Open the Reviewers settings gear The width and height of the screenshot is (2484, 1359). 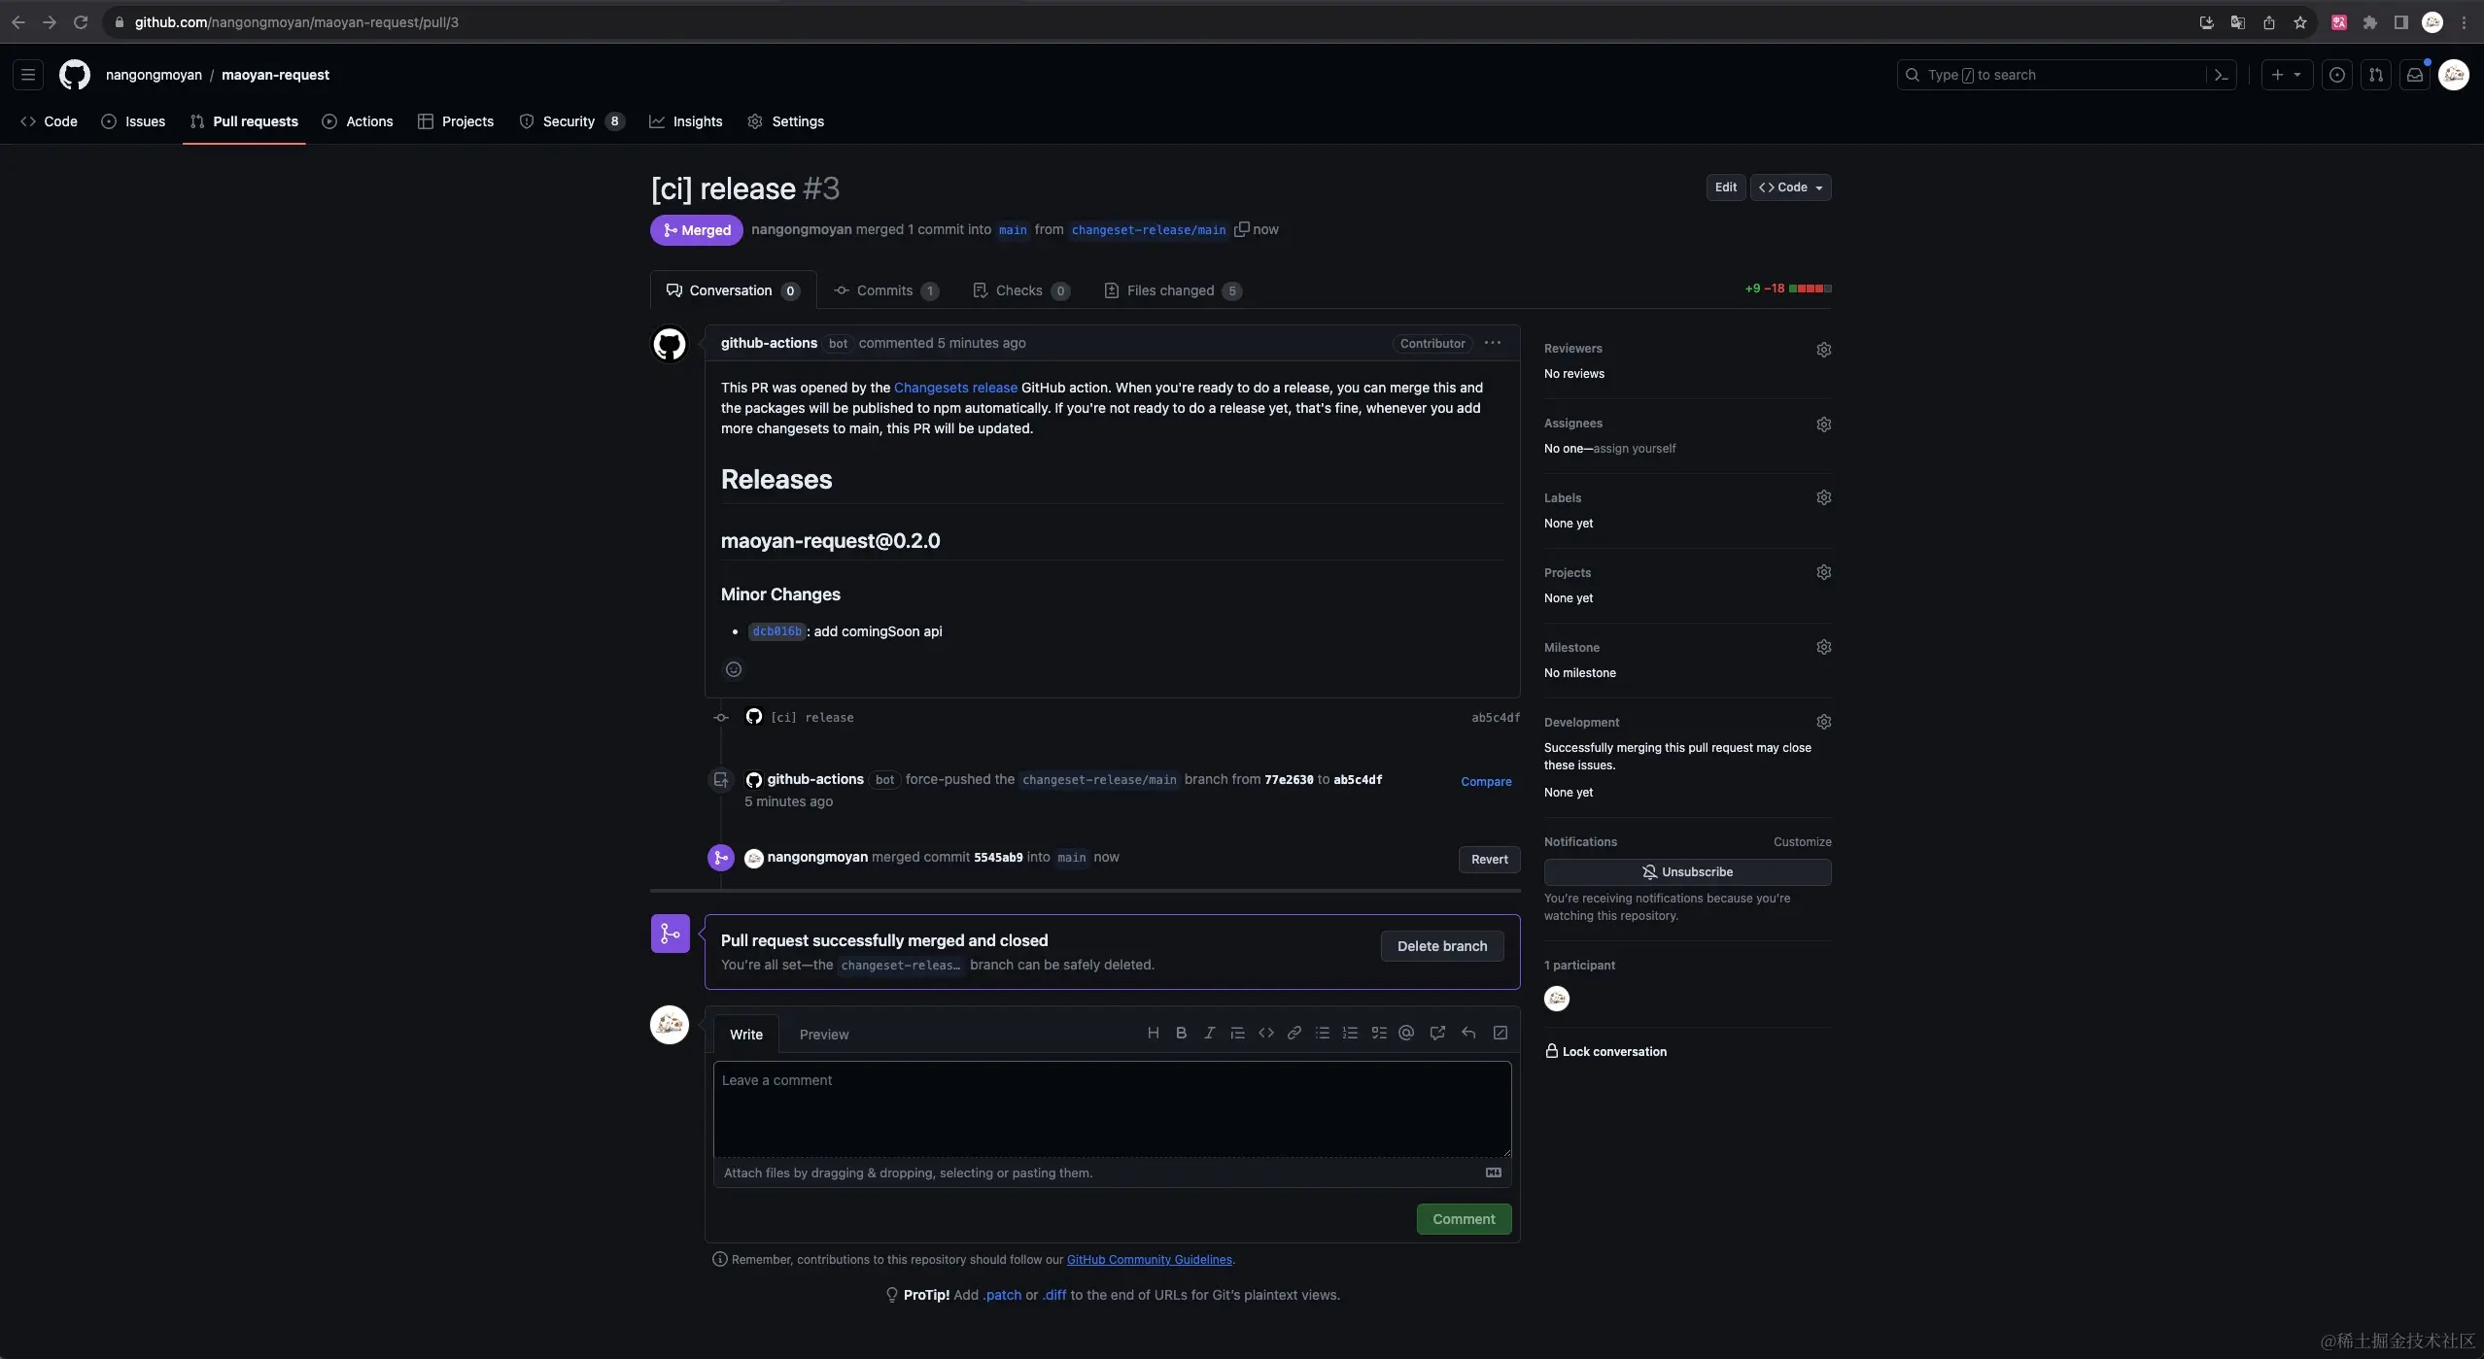tap(1823, 350)
